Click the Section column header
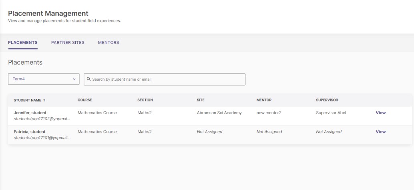414x190 pixels. tap(145, 100)
